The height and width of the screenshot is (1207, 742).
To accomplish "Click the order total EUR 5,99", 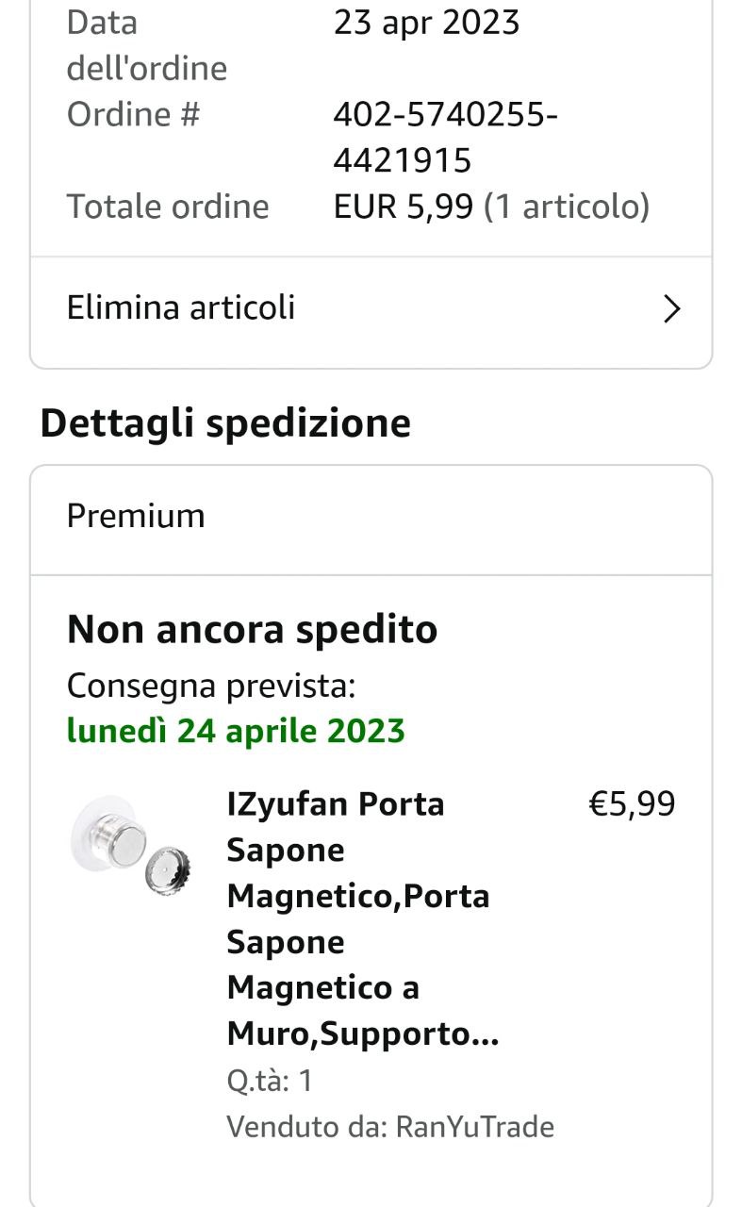I will pyautogui.click(x=403, y=207).
